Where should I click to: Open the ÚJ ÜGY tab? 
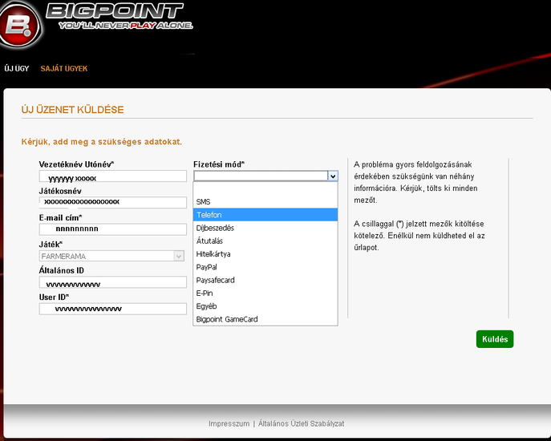(x=16, y=69)
